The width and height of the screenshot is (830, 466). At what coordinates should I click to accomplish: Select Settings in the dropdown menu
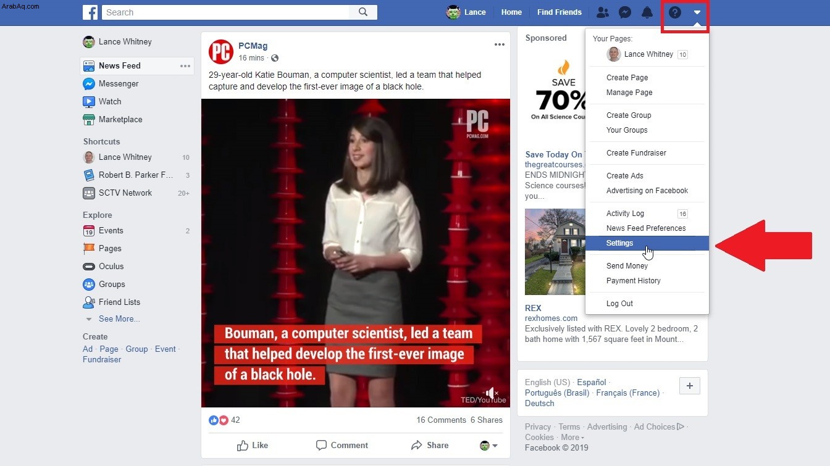point(647,243)
